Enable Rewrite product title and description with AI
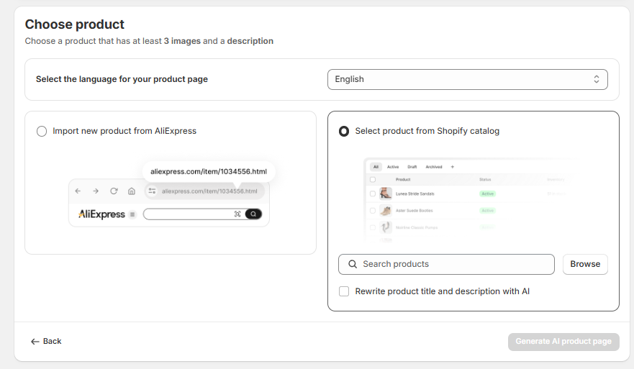This screenshot has height=369, width=634. coord(344,291)
